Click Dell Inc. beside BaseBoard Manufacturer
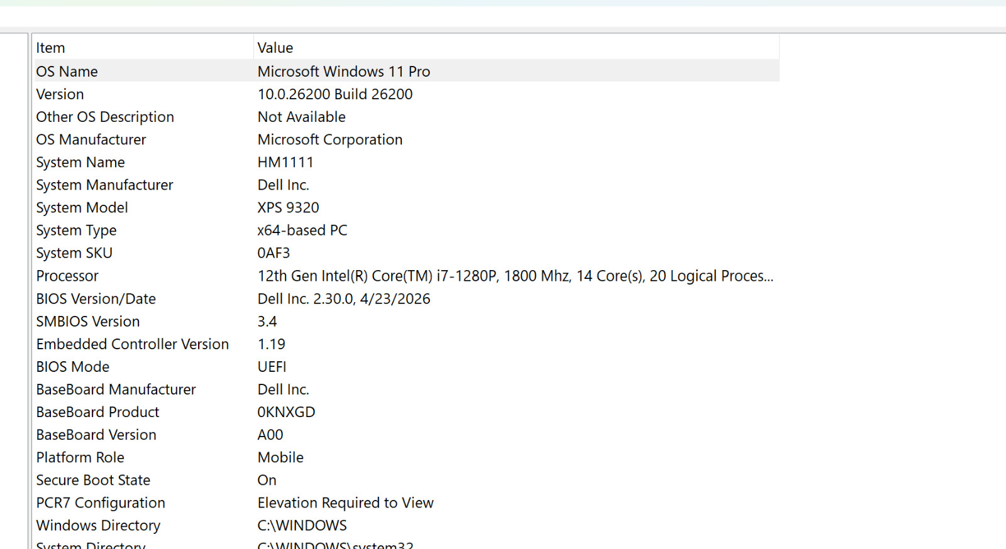 (x=284, y=389)
